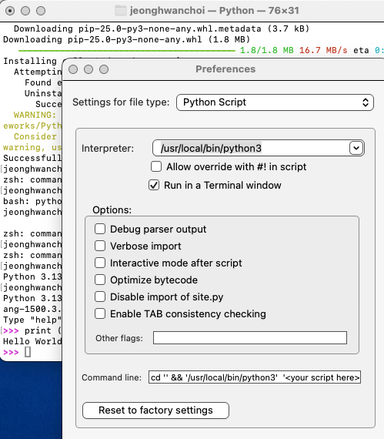The height and width of the screenshot is (439, 384).
Task: Click the 'Interpreter:' label
Action: (108, 149)
